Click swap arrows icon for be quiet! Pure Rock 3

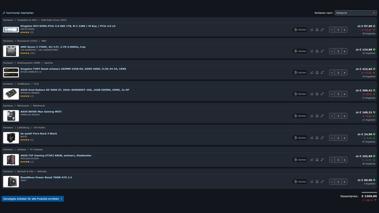(x=322, y=138)
